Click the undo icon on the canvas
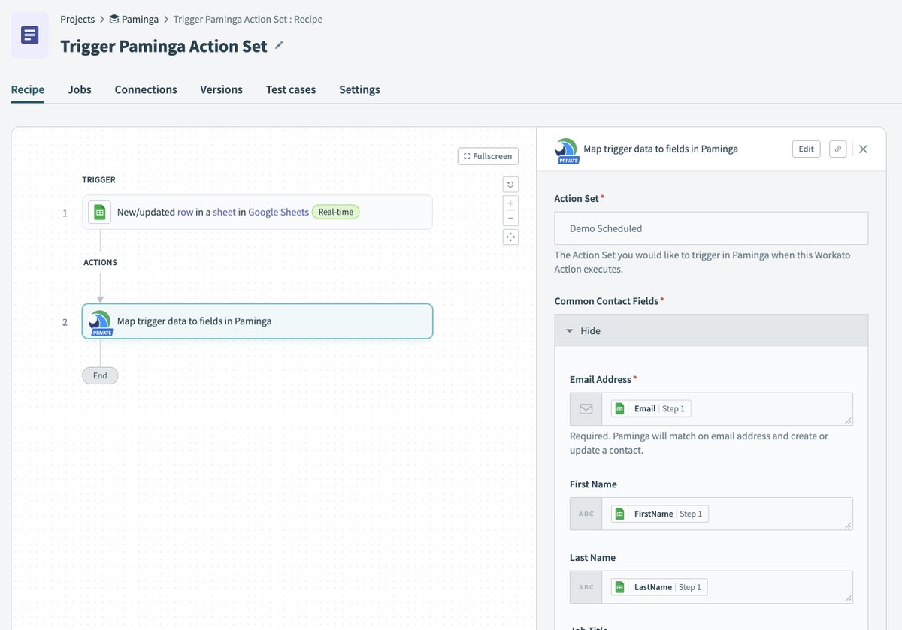 click(510, 184)
